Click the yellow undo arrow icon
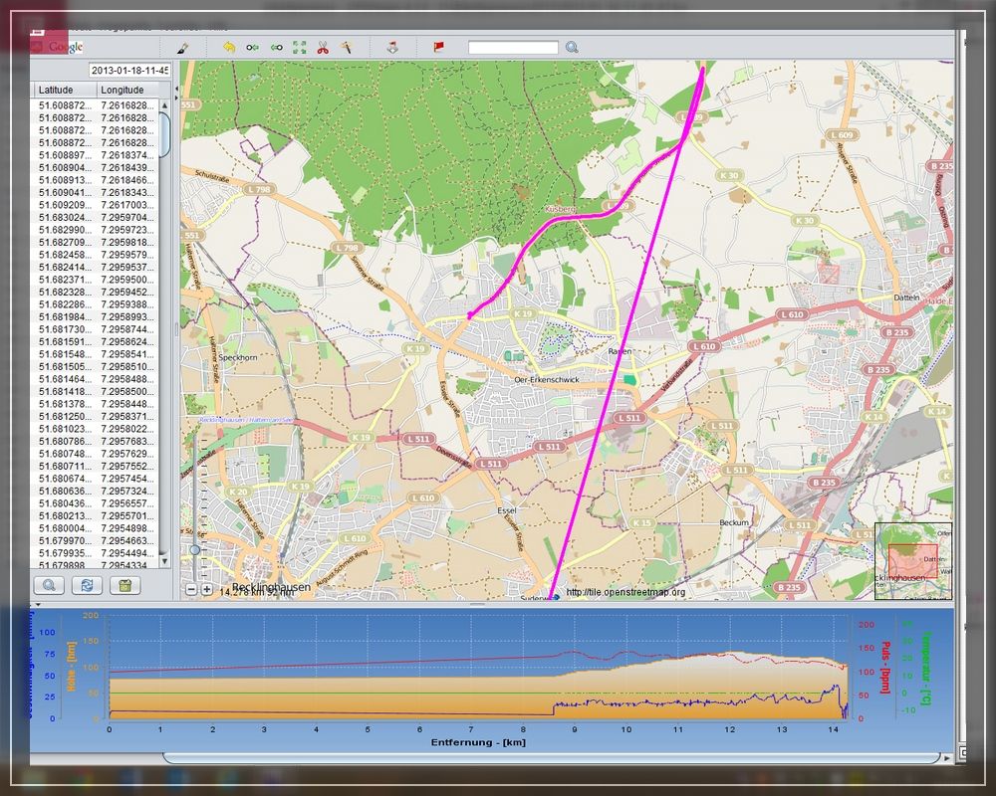Screen dimensions: 996x796 229,47
